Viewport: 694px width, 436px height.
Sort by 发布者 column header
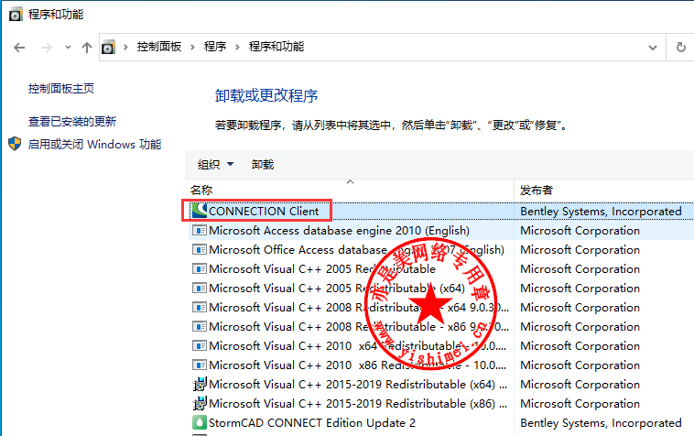click(536, 191)
